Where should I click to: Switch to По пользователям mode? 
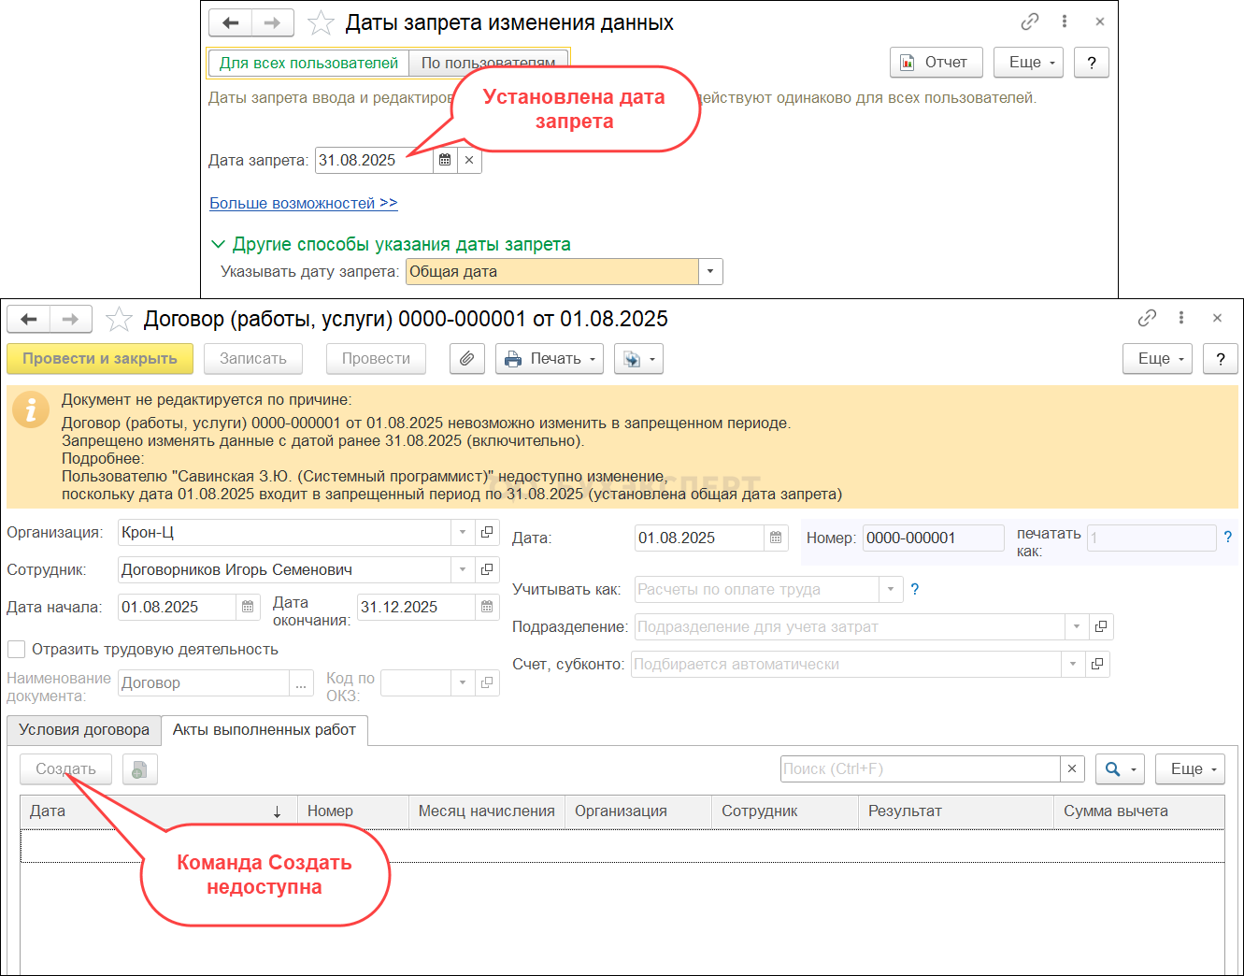tap(488, 63)
